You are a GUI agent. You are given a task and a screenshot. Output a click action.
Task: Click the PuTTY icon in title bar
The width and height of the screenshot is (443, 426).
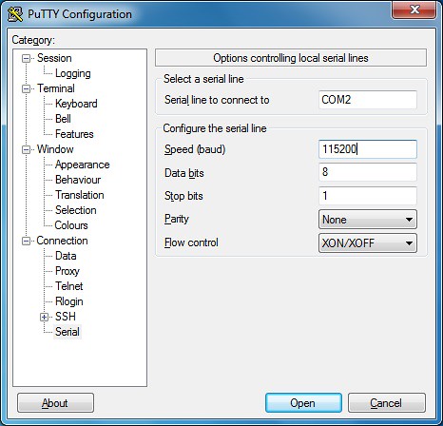click(15, 14)
